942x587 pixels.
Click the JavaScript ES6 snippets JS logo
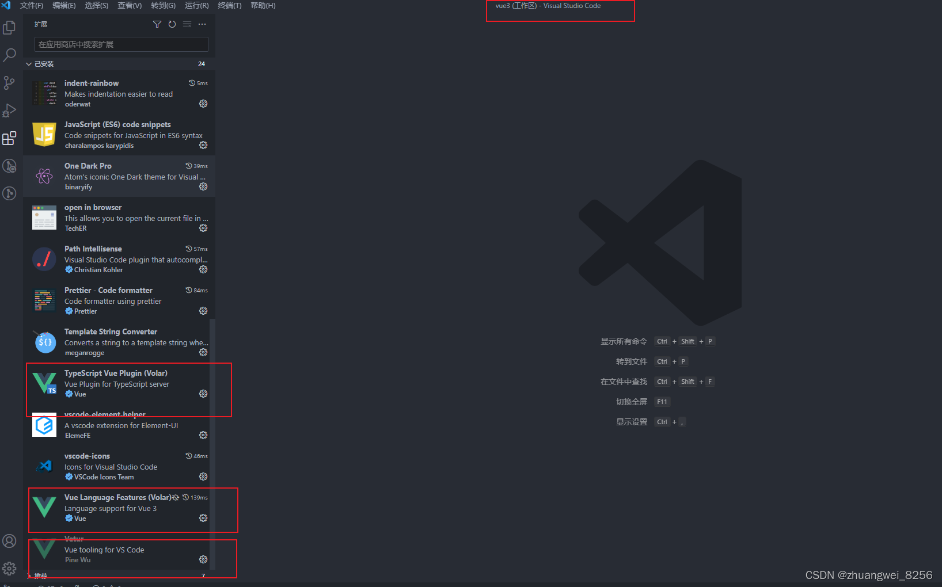[x=44, y=135]
